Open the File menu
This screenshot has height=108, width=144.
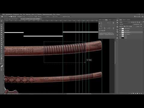[4, 14]
